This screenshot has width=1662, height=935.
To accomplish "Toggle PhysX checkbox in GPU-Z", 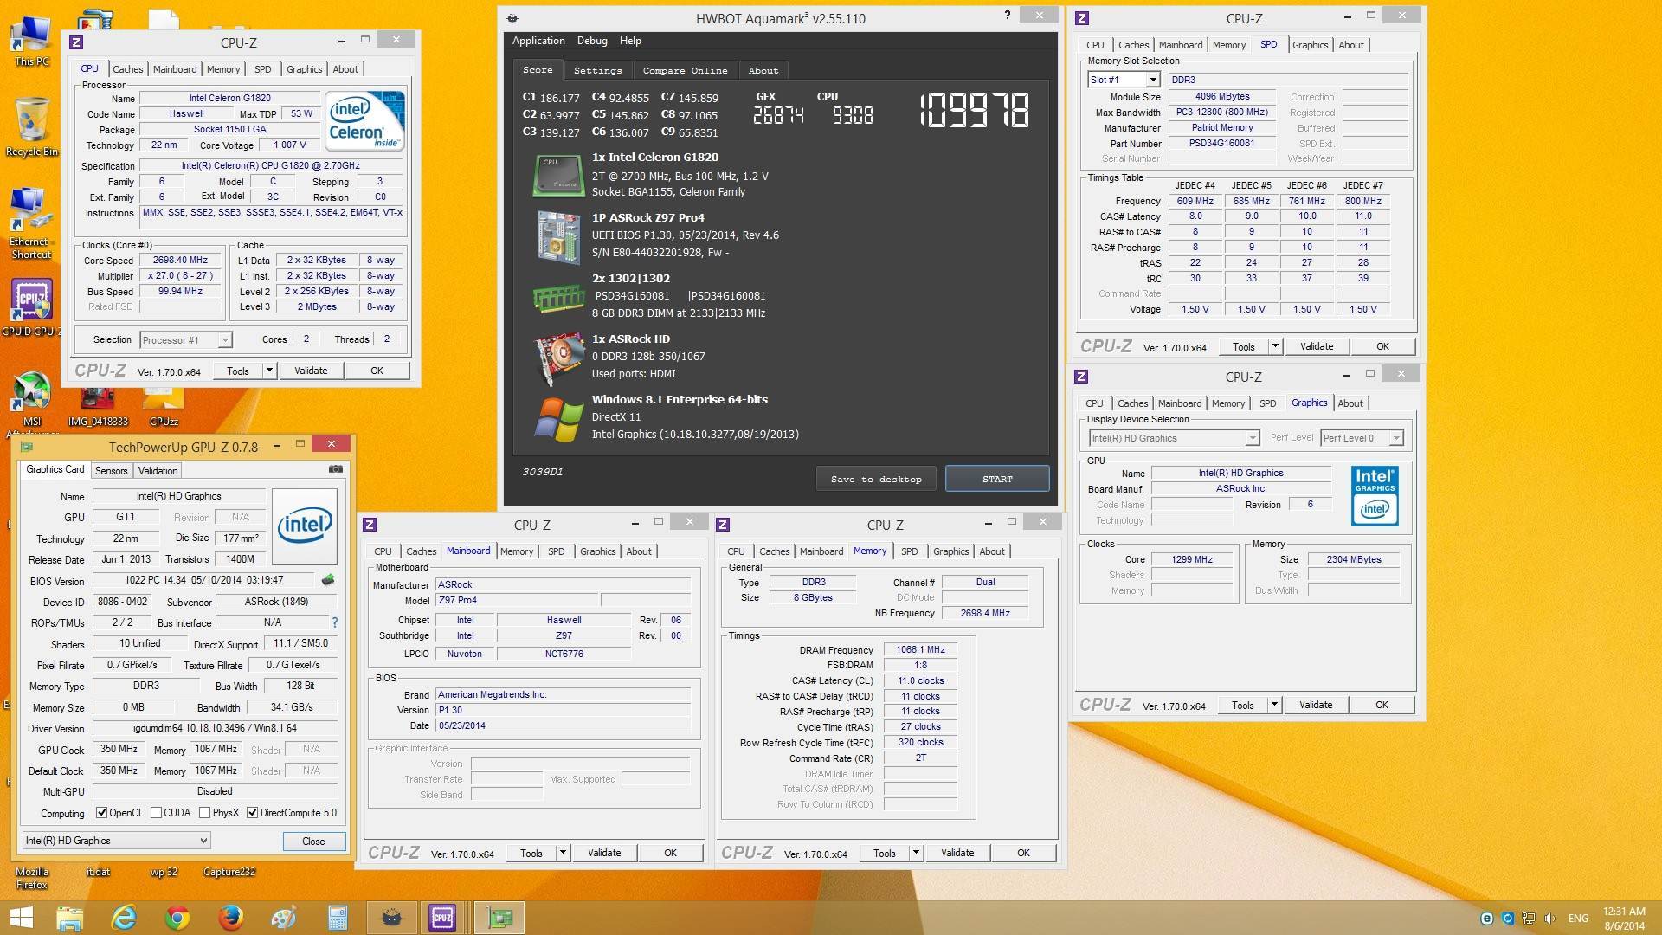I will 204,813.
